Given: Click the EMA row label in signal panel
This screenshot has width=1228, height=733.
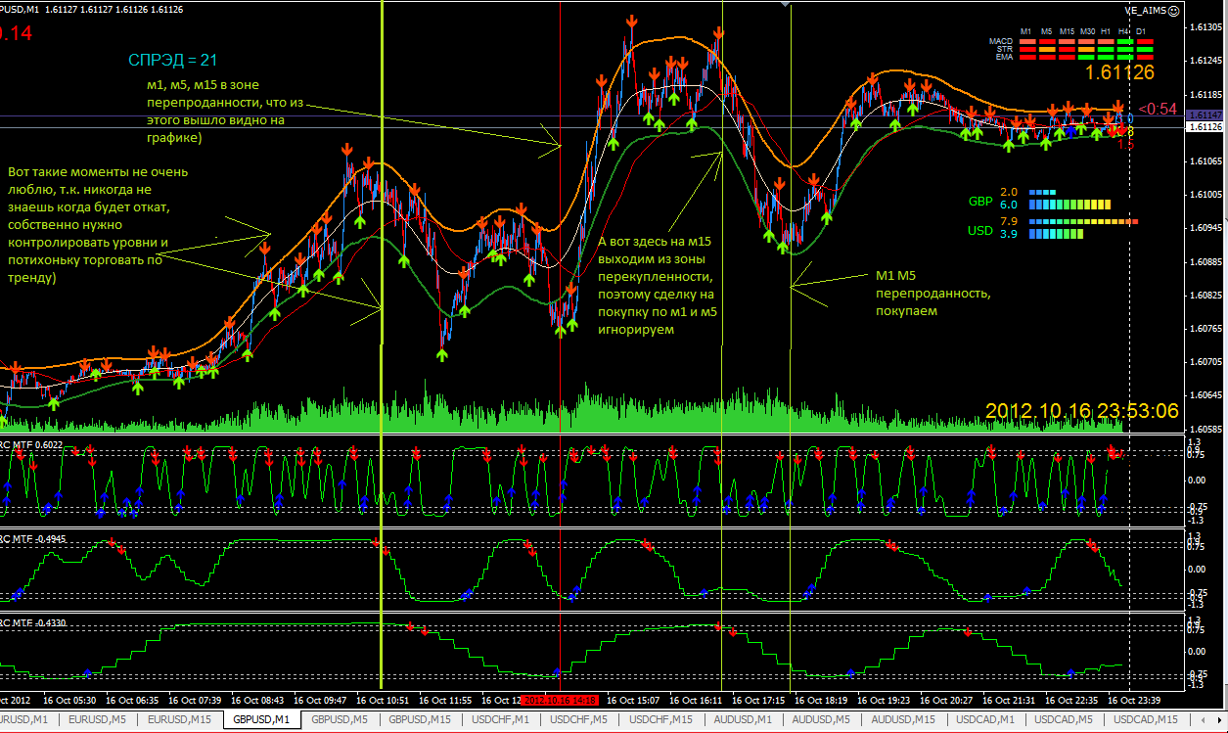Looking at the screenshot, I should pyautogui.click(x=1004, y=57).
